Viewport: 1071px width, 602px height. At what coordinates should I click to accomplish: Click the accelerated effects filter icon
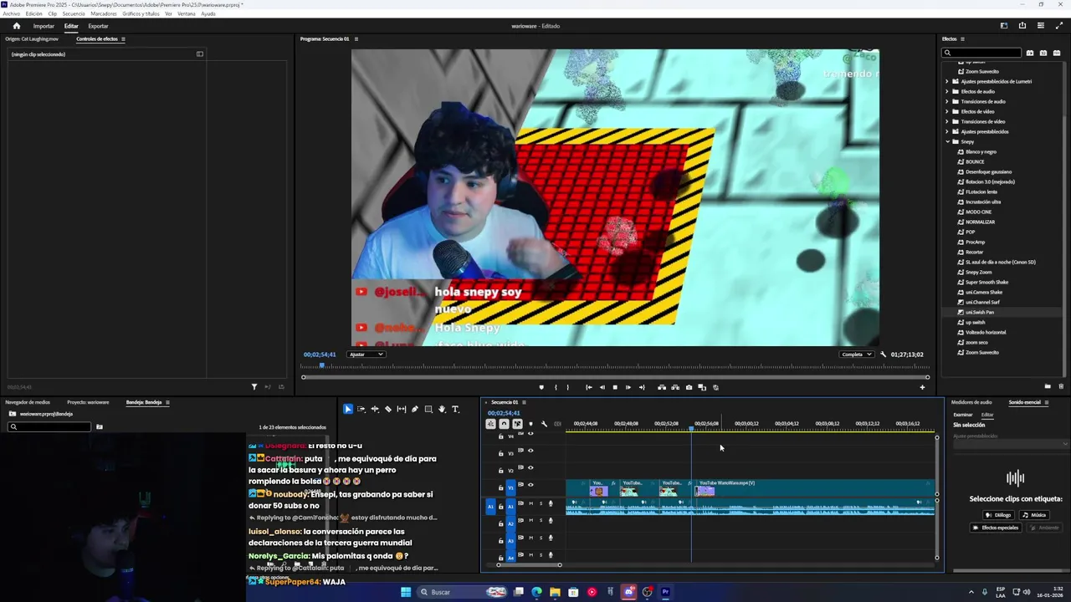click(x=1030, y=53)
